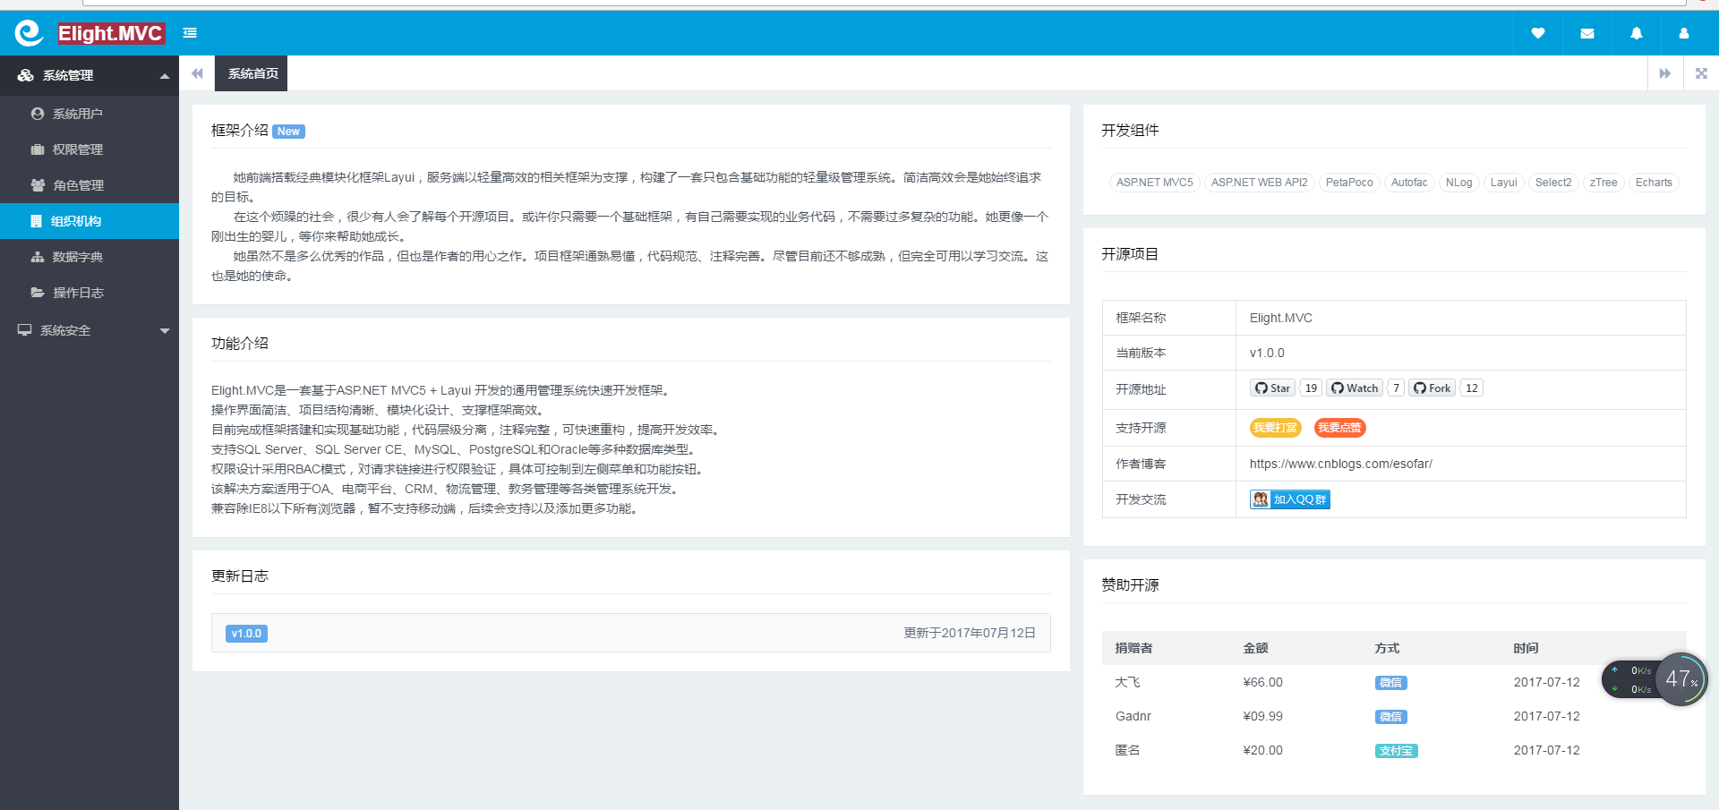Click the heart favorites icon in header
1719x810 pixels.
click(1538, 33)
